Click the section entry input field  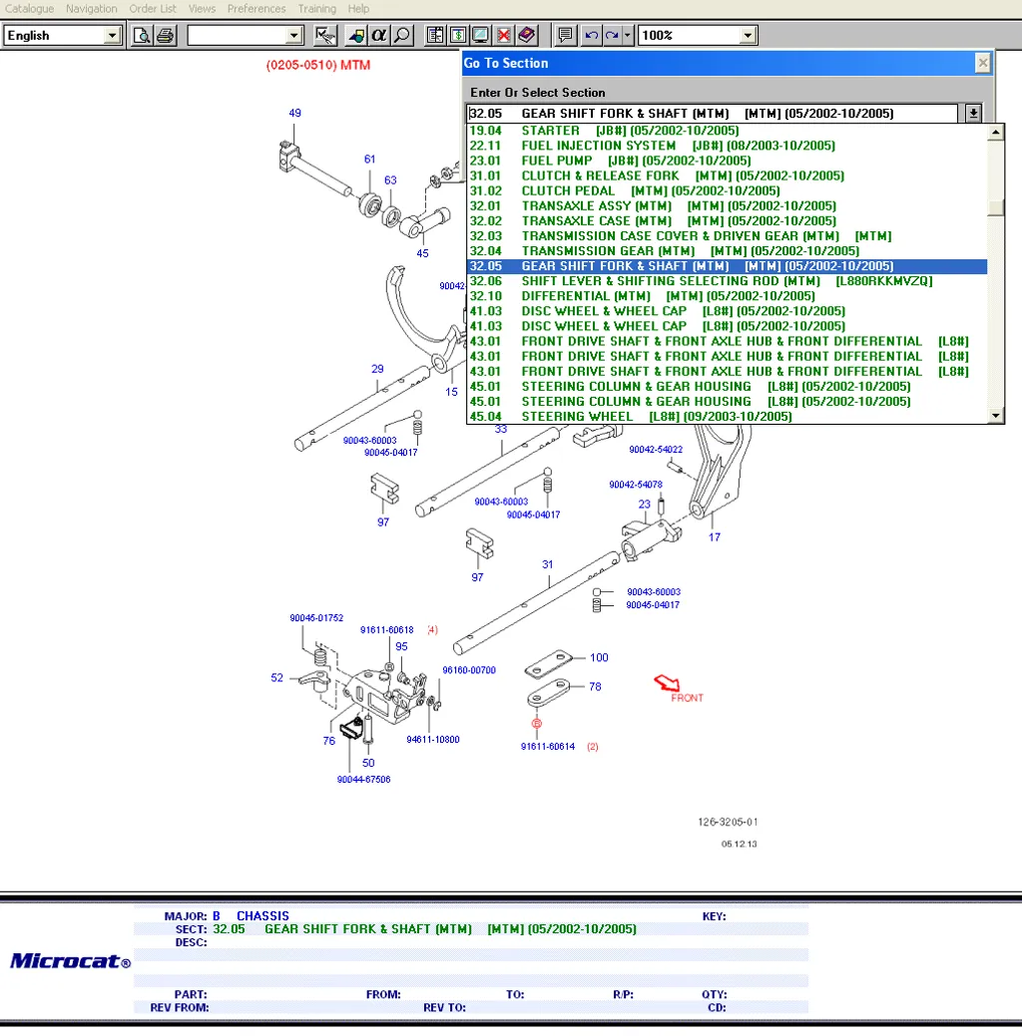tap(713, 114)
